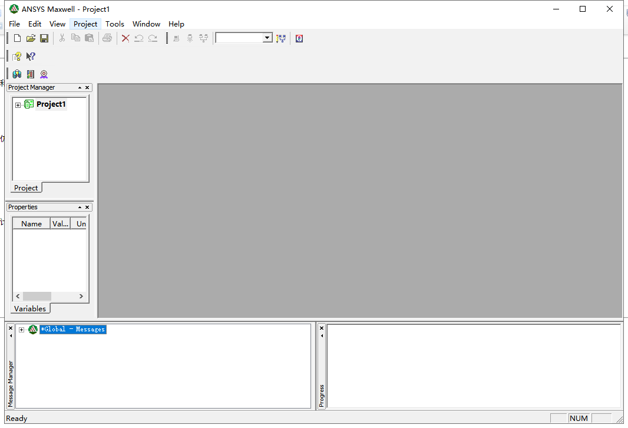Image resolution: width=628 pixels, height=428 pixels.
Task: Open the toolbar combo box dropdown
Action: tap(266, 37)
